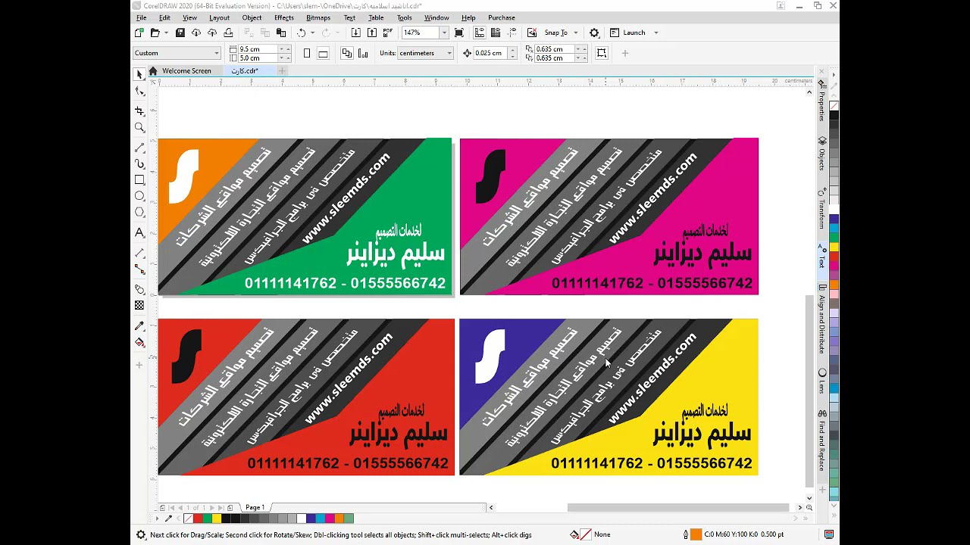Create a new document from the toolbar

pos(139,33)
